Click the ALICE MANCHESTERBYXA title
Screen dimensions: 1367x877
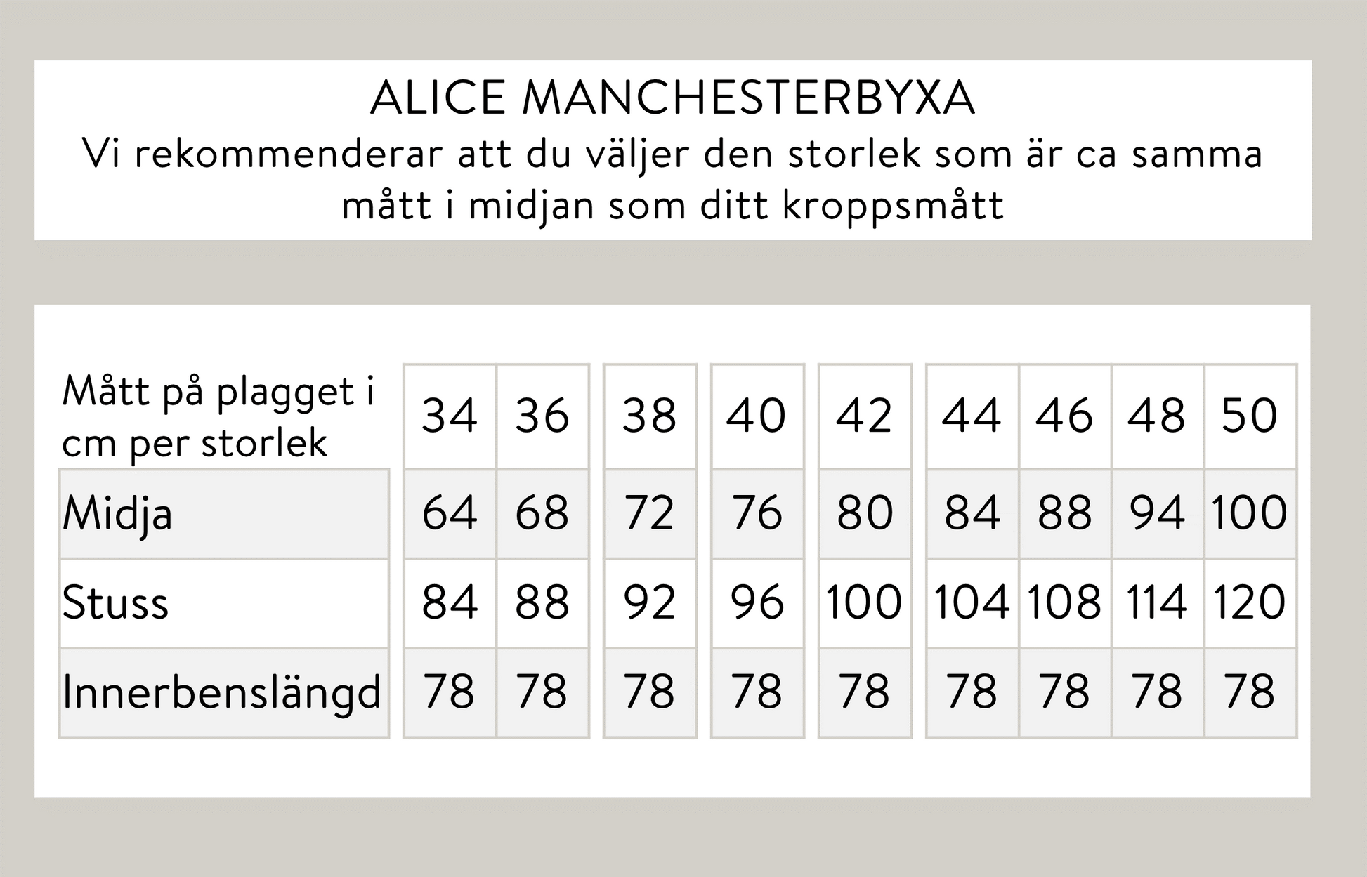[x=672, y=98]
